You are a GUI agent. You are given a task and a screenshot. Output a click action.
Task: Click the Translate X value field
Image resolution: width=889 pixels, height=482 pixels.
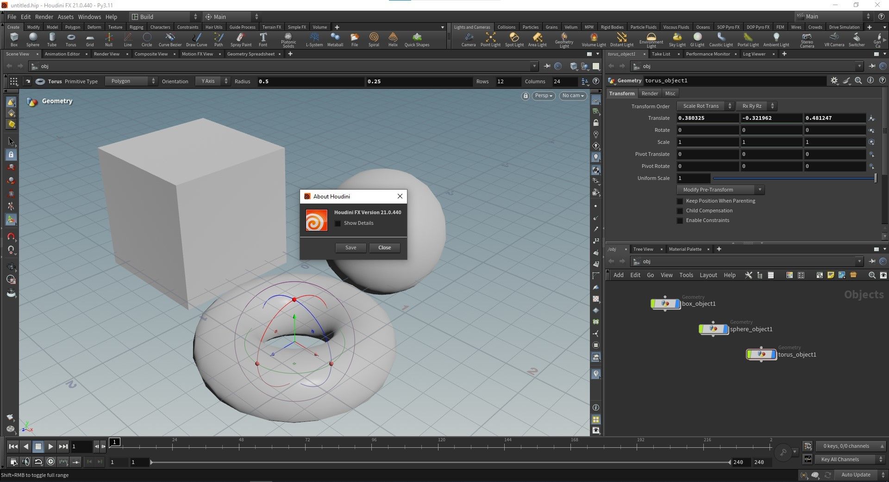point(707,118)
